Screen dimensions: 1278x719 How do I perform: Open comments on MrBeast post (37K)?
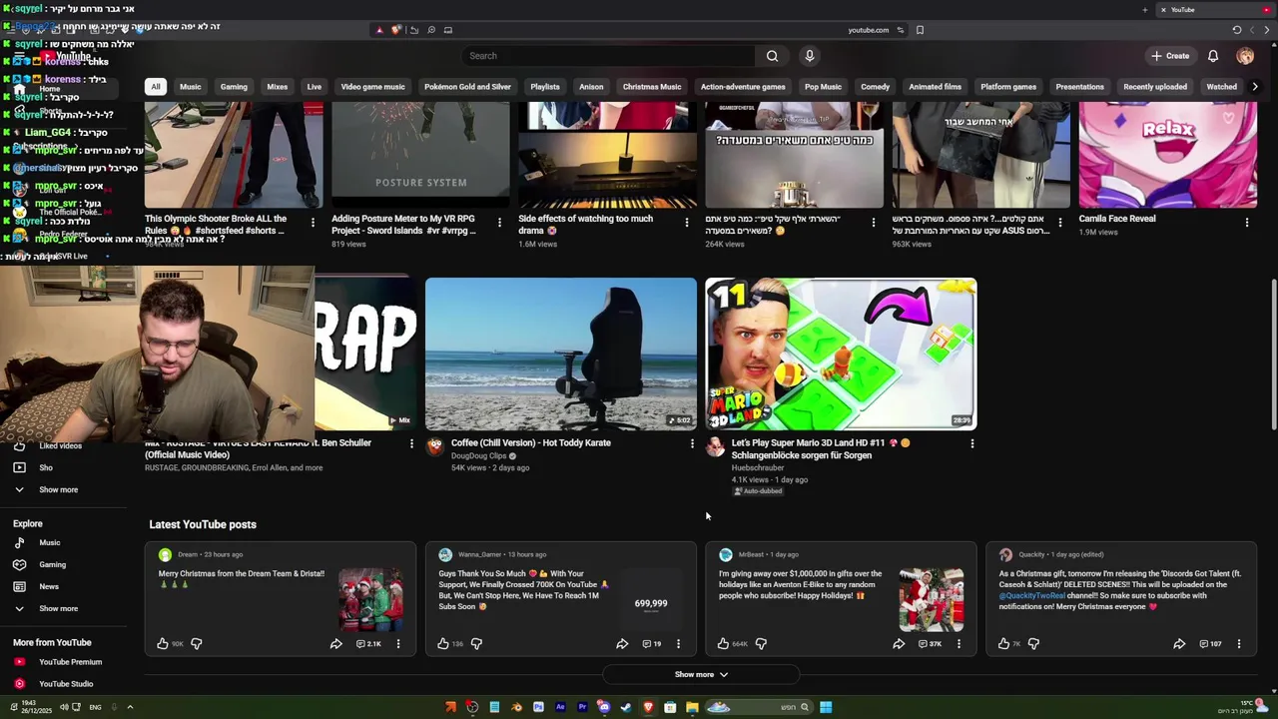coord(929,644)
